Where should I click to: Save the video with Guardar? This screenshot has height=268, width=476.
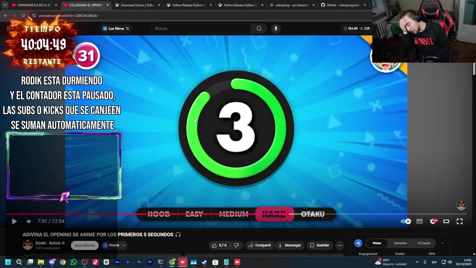click(x=319, y=245)
